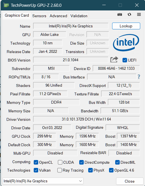Image resolution: width=145 pixels, height=186 pixels.
Task: Click the Default Clock value 300 MHz
Action: pyautogui.click(x=44, y=145)
